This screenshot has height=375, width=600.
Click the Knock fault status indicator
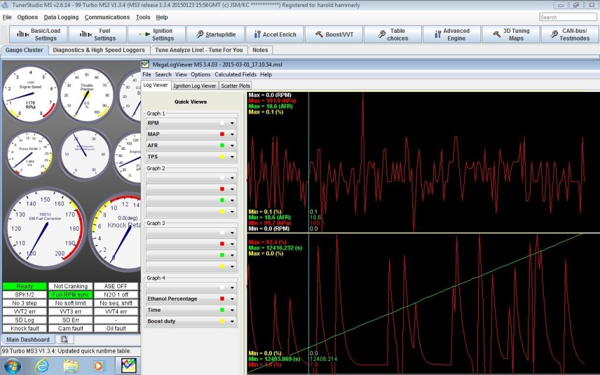click(24, 329)
